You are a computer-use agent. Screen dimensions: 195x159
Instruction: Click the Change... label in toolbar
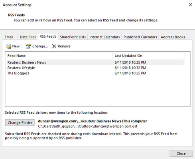pos(40,46)
